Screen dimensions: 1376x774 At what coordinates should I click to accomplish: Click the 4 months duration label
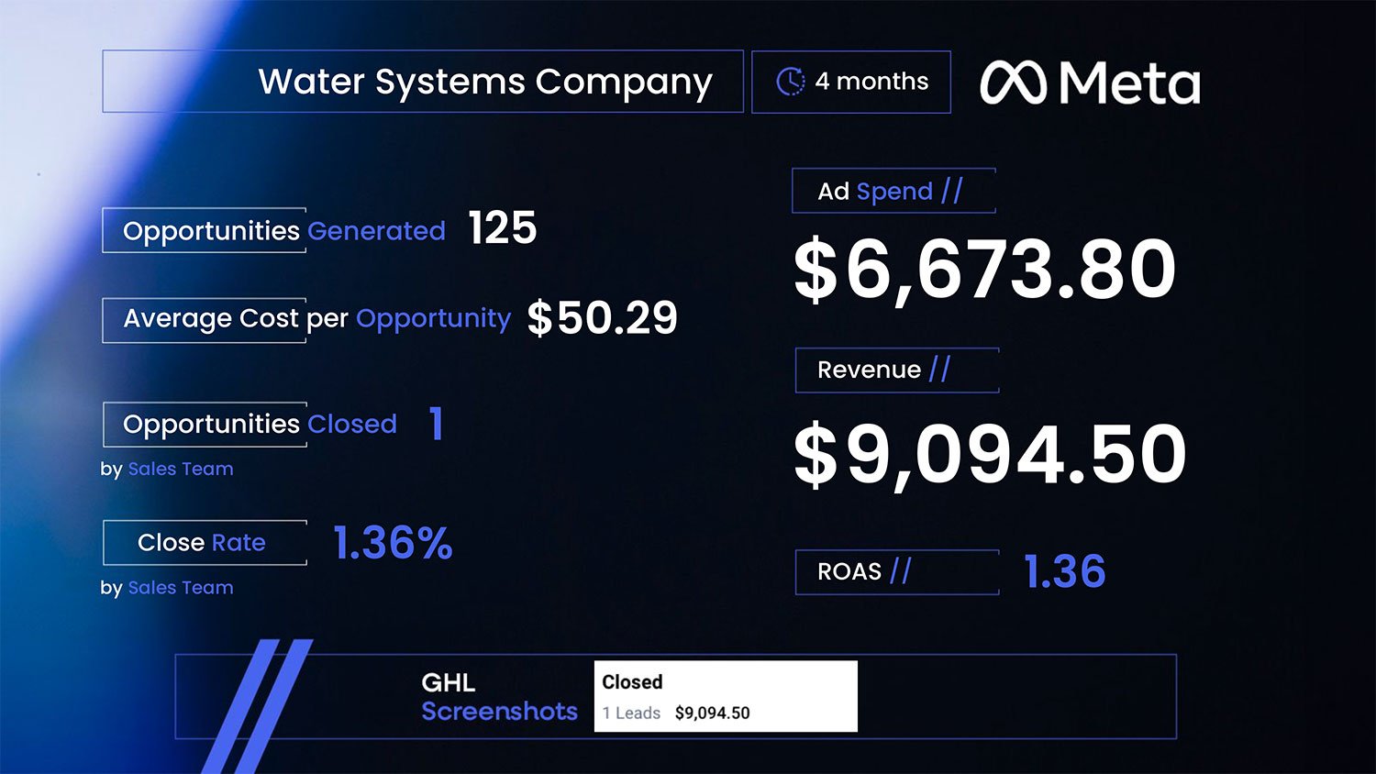(871, 82)
